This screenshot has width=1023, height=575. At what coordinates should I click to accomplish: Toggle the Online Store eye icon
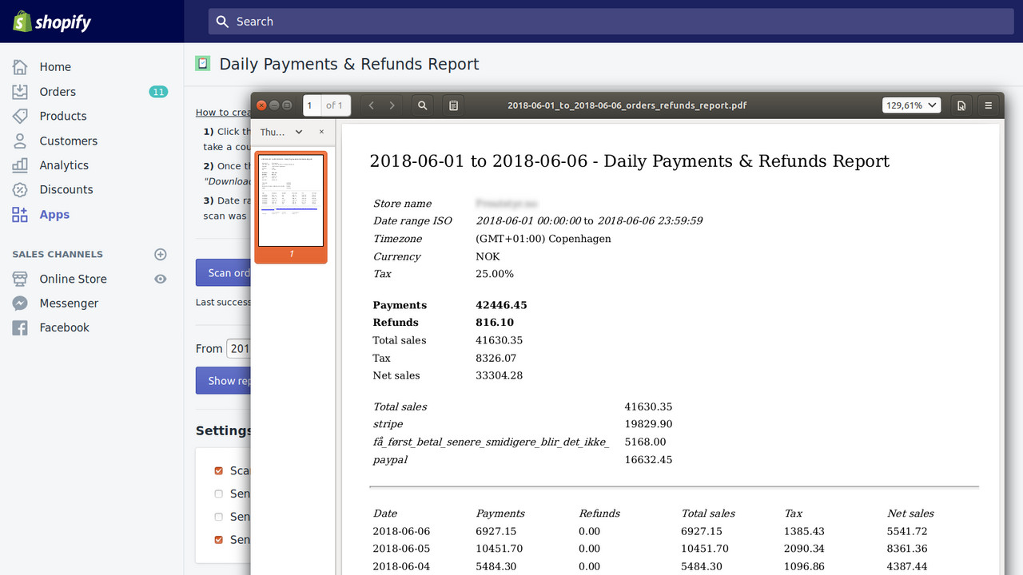[161, 279]
